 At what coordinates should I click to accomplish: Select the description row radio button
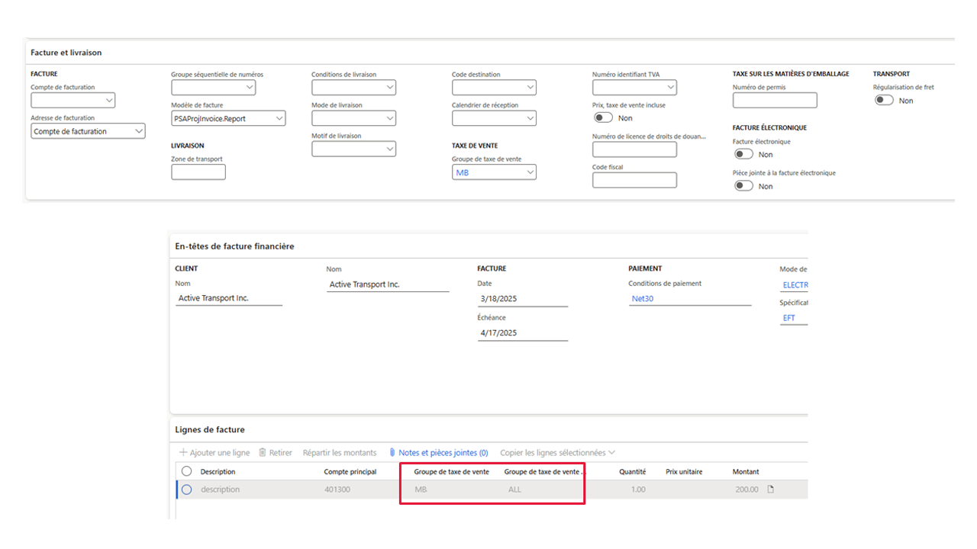(186, 490)
